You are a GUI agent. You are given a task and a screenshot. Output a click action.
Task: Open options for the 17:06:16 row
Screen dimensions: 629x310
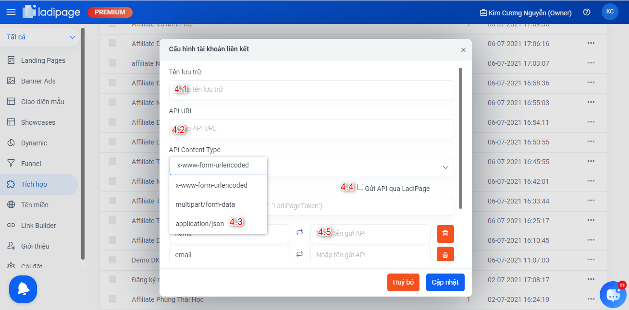coord(591,44)
